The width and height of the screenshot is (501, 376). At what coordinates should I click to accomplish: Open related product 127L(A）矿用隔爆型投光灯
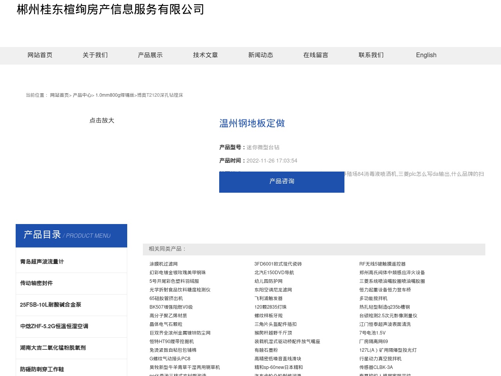(388, 350)
